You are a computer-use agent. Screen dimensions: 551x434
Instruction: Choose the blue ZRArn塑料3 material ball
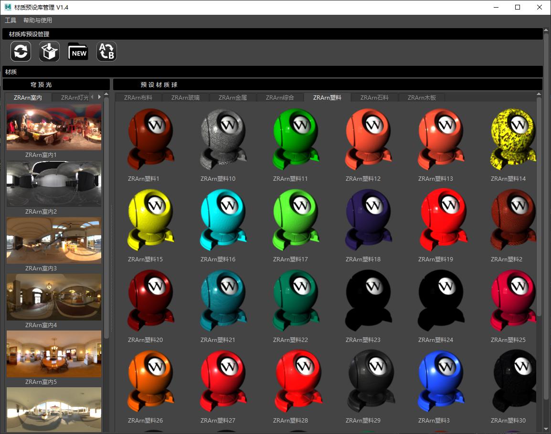(x=441, y=382)
